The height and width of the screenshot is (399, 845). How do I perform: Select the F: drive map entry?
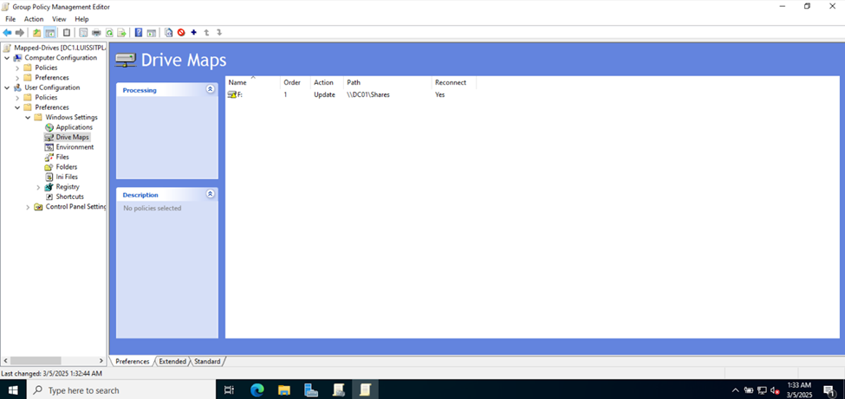236,94
